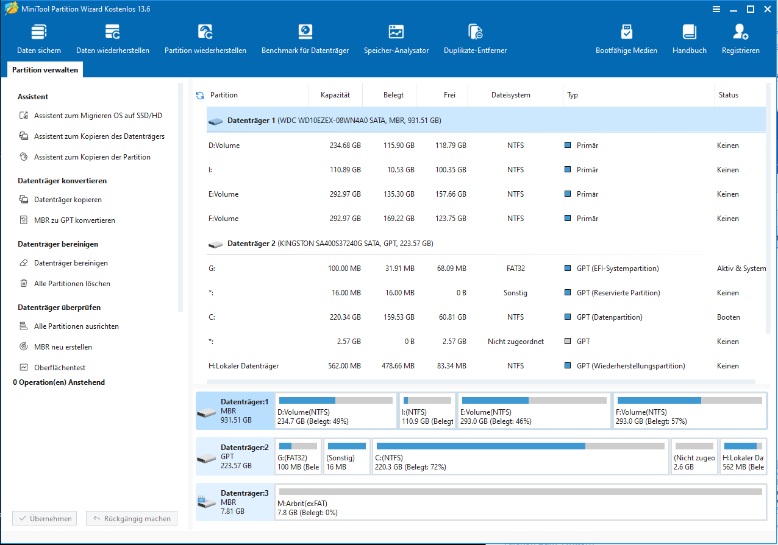778x545 pixels.
Task: Select H:Lokaler block in disk map
Action: click(743, 456)
